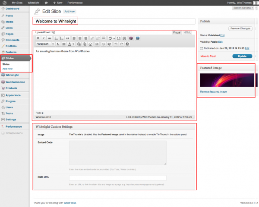Apply blockquote formatting
Image resolution: width=259 pixels, height=207 pixels.
click(68, 38)
